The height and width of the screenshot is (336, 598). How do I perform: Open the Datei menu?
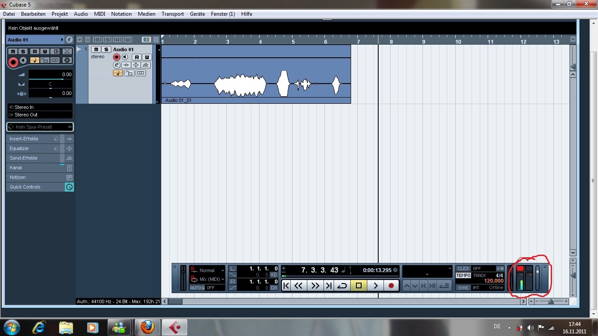coord(9,14)
